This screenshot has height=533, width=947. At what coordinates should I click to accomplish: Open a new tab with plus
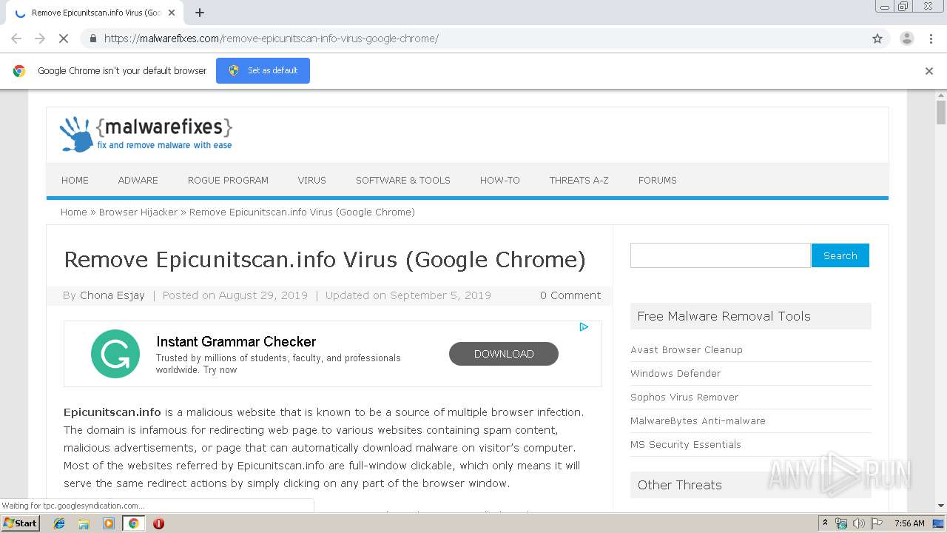pos(199,13)
